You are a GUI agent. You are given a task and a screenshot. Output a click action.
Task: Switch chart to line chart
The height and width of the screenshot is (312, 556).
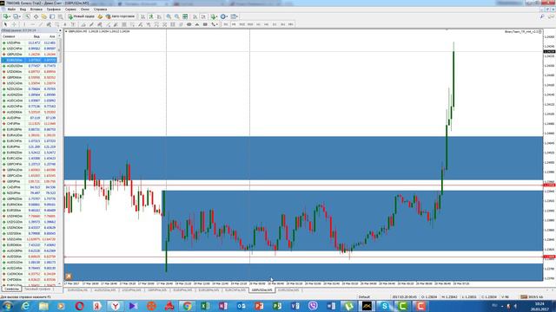pos(159,16)
